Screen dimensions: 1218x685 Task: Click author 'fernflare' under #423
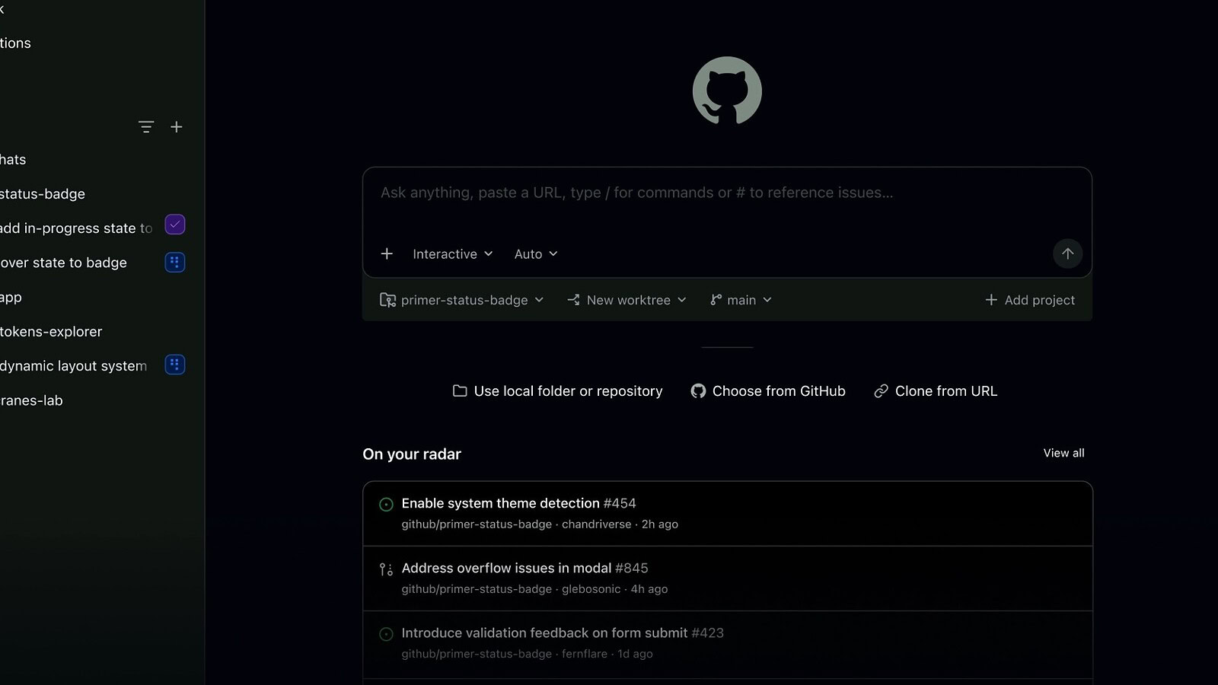click(x=585, y=654)
